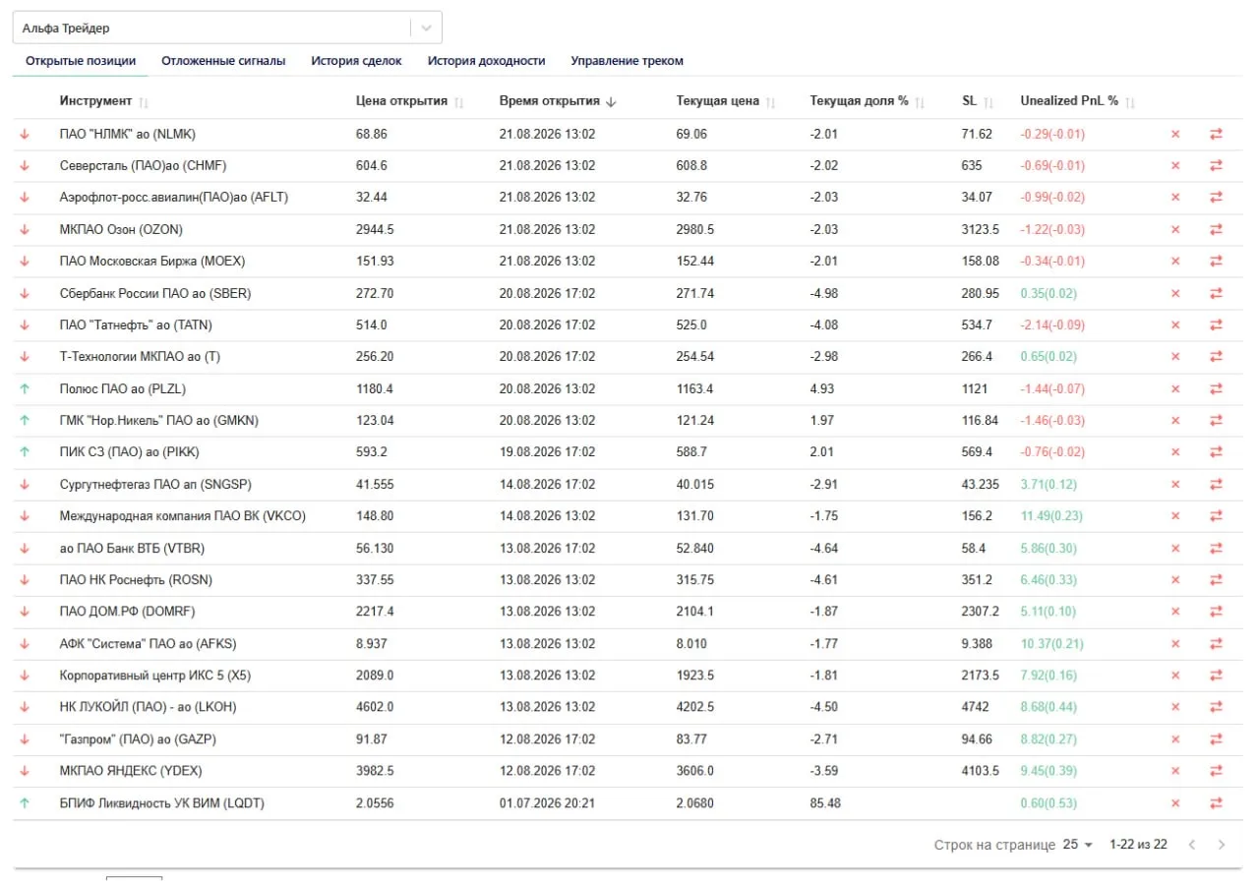
Task: Close the NLMK position with the red cross
Action: point(1174,134)
